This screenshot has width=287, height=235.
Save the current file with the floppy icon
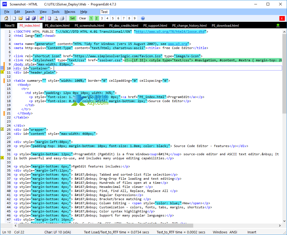tap(28, 18)
